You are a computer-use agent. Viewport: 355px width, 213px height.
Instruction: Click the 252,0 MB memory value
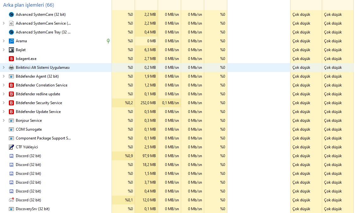coord(148,103)
